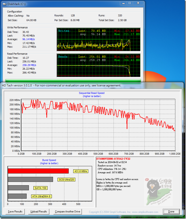
Task: Select the SATA 150 label
Action: (x=40, y=188)
